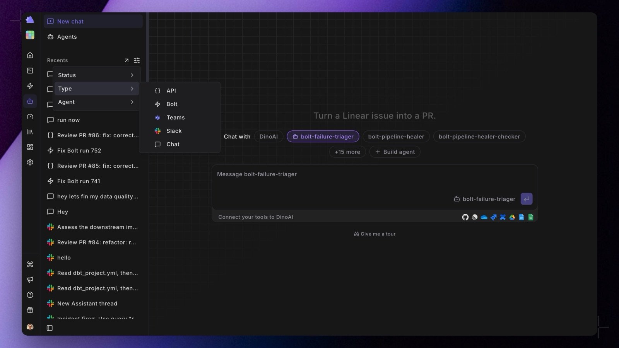The image size is (619, 348).
Task: Open the Radar gauge icon in sidebar
Action: coord(30,116)
